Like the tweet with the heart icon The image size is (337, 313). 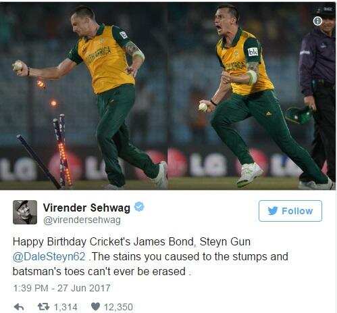pyautogui.click(x=96, y=307)
